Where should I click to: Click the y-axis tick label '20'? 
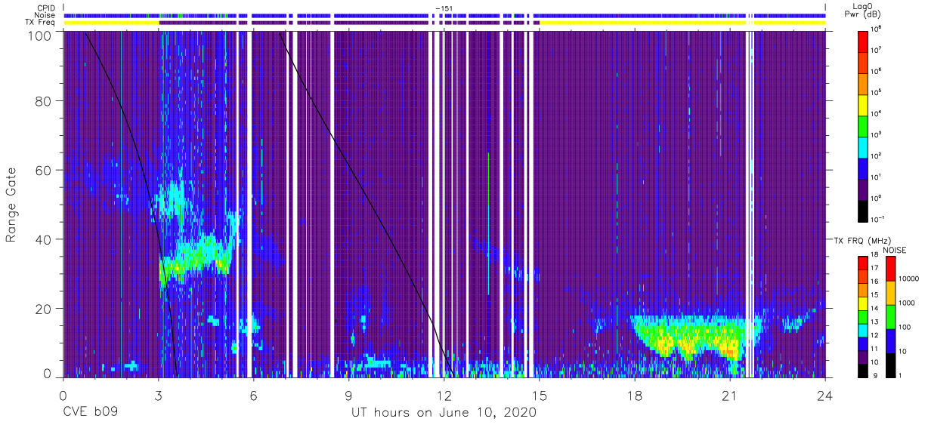(44, 308)
